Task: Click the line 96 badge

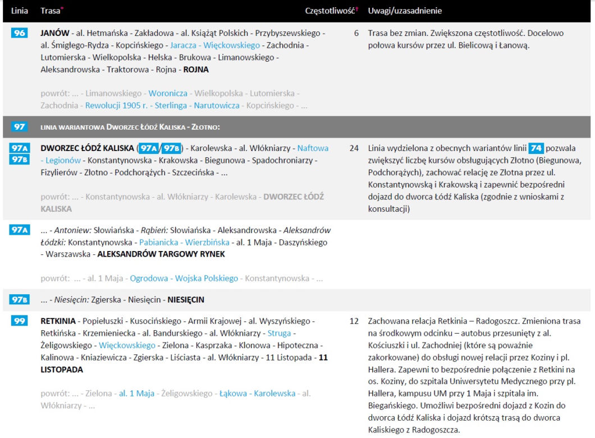Action: [19, 33]
